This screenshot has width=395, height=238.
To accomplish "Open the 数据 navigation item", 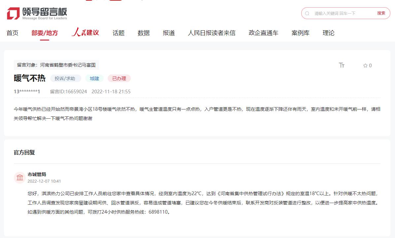I will pos(144,33).
